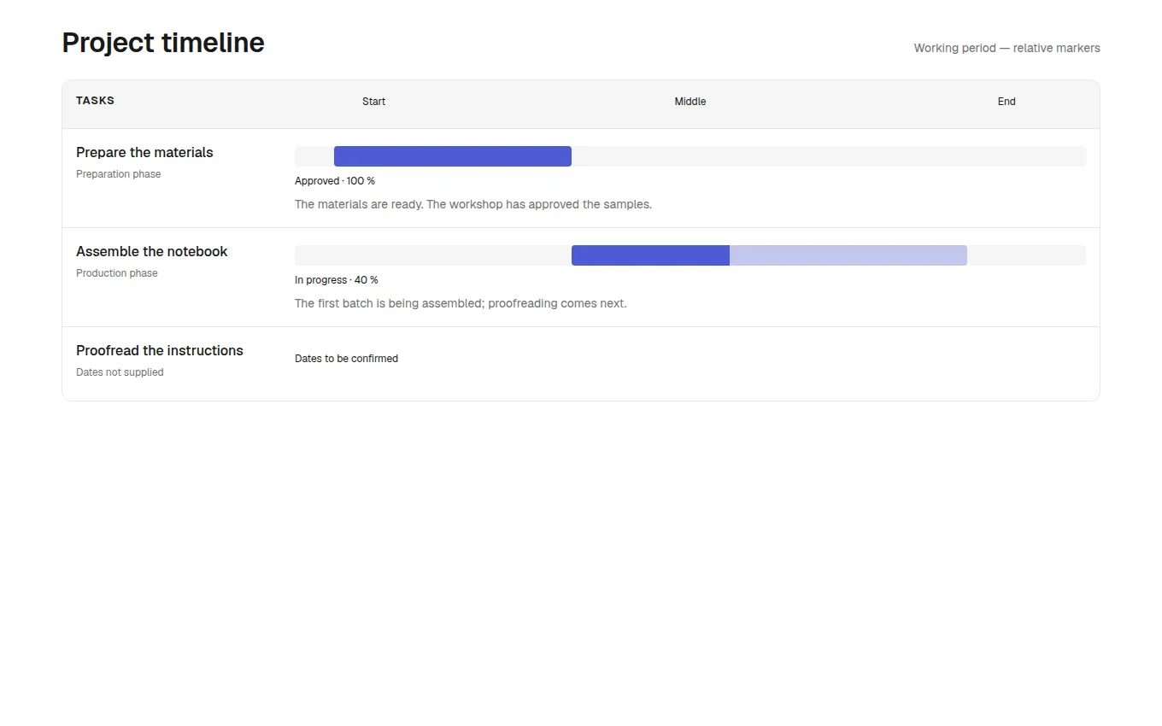Screen dimensions: 1162x726
Task: Click the TASKS column header
Action: (x=95, y=101)
